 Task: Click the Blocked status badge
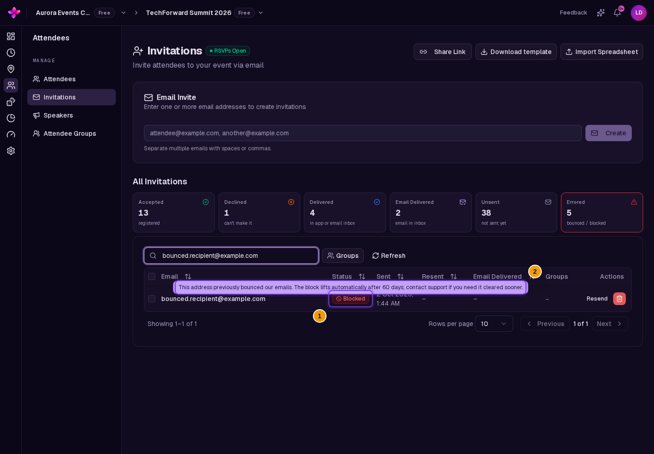coord(351,299)
